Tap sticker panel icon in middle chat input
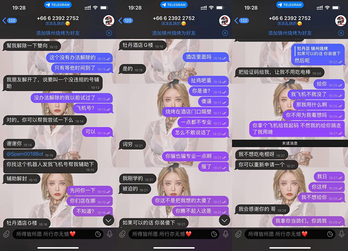The height and width of the screenshot is (251, 348). [214, 234]
